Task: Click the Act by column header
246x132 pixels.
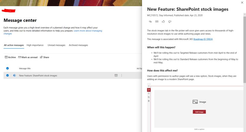Action: click(139, 68)
